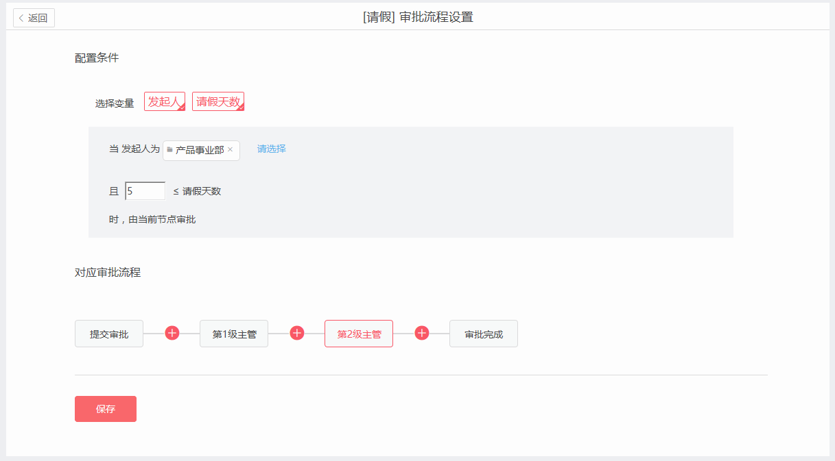835x461 pixels.
Task: Click the 对应审批流程 section heading
Action: (108, 273)
